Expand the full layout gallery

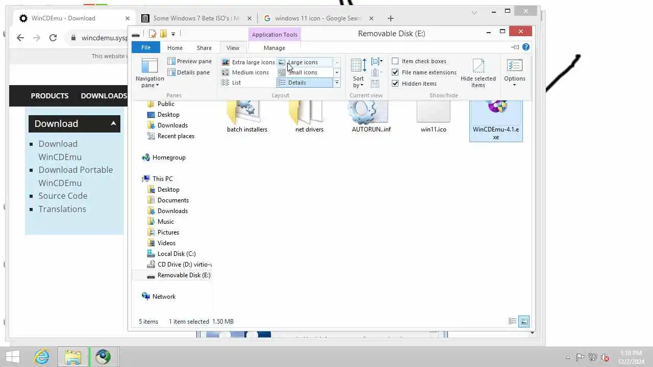point(337,83)
